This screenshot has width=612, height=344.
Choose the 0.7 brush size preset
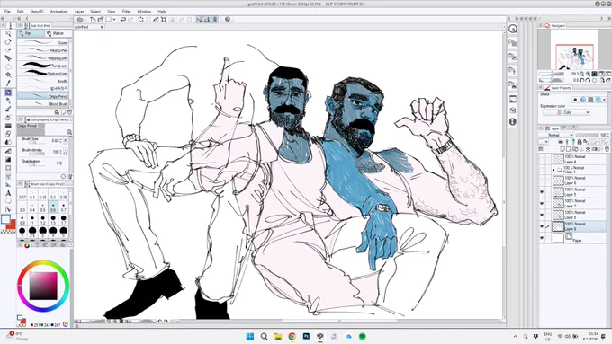pos(64,207)
